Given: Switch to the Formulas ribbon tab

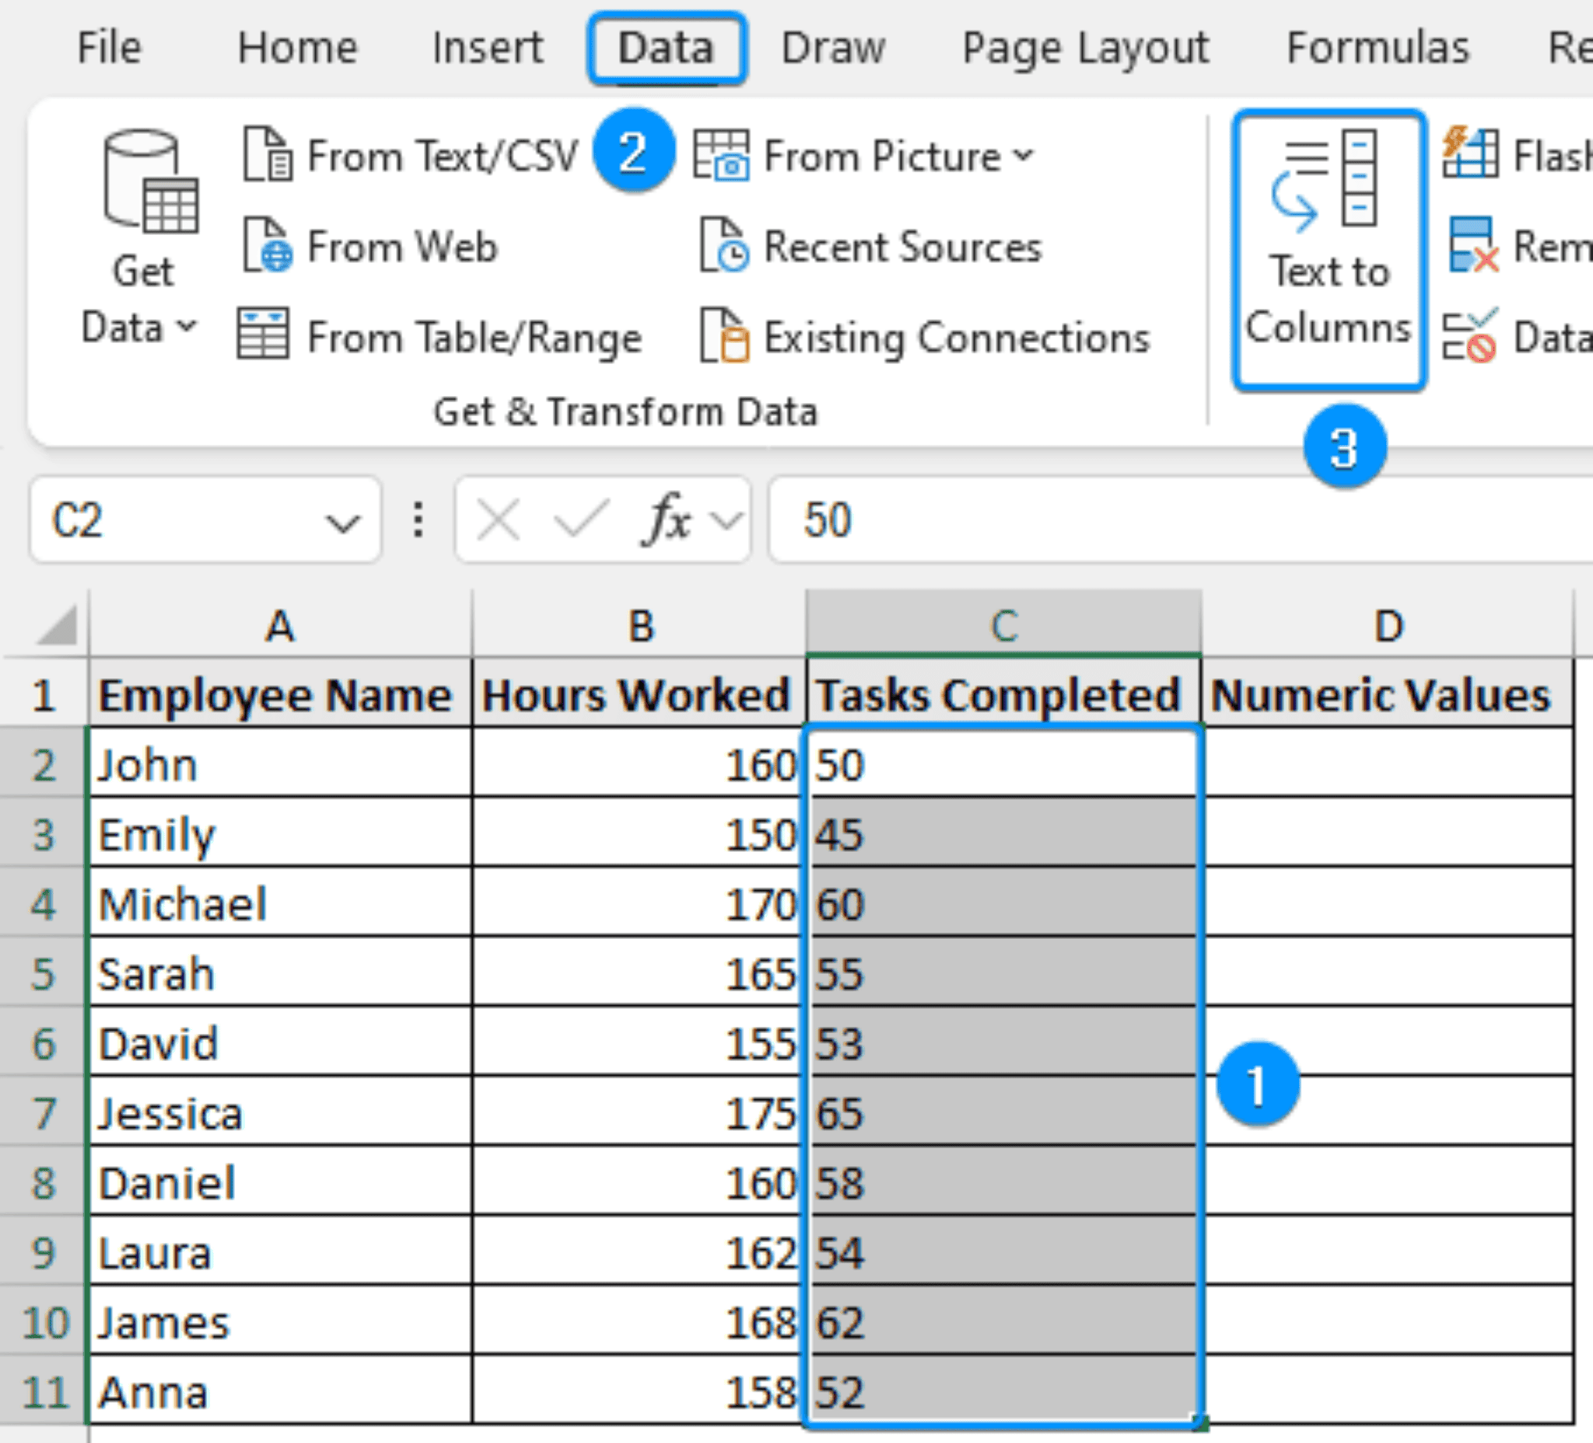Looking at the screenshot, I should 1378,47.
